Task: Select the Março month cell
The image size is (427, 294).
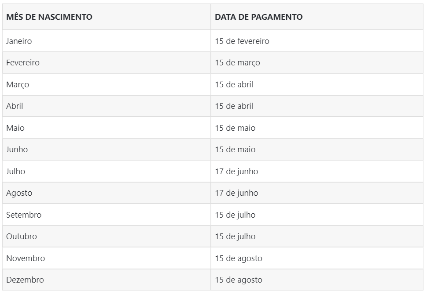Action: pyautogui.click(x=18, y=85)
